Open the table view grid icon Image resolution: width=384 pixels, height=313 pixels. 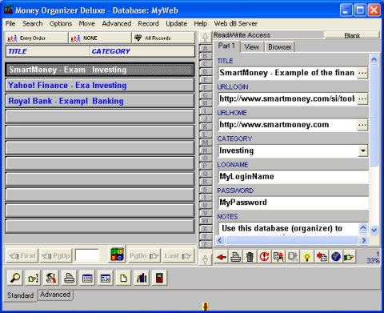pyautogui.click(x=87, y=278)
